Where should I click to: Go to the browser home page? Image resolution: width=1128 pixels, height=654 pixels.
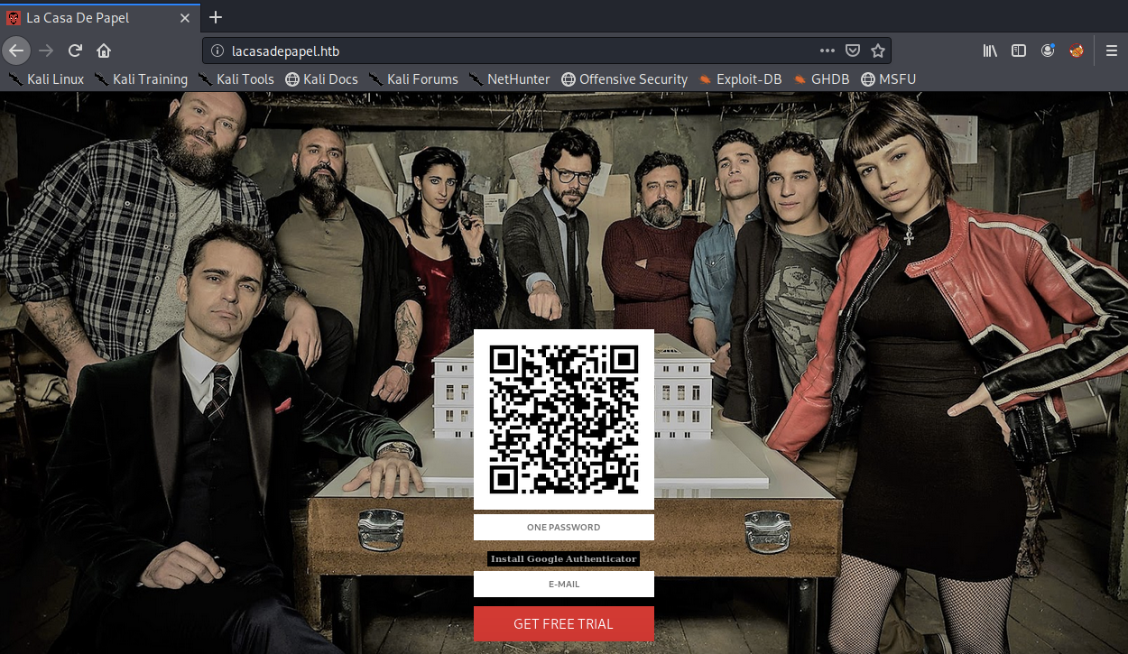(104, 51)
